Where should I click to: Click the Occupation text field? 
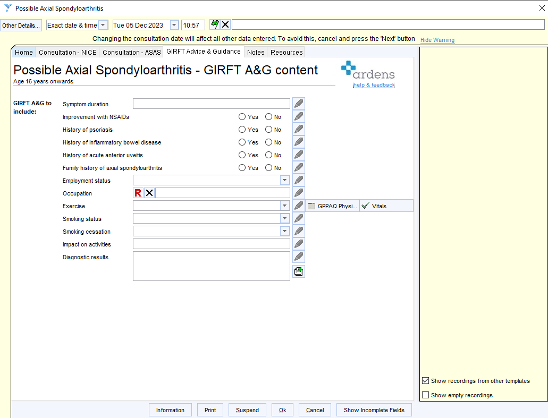point(223,193)
